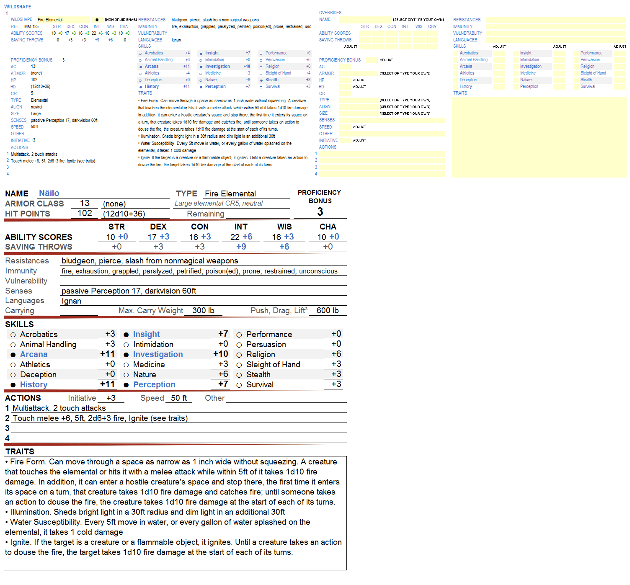Select the Overrides STR ability score field
Image resolution: width=630 pixels, height=585 pixels.
pos(365,33)
